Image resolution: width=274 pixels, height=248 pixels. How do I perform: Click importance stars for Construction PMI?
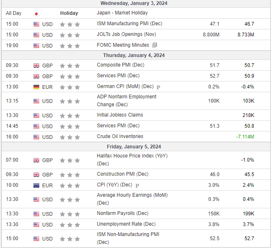(69, 174)
